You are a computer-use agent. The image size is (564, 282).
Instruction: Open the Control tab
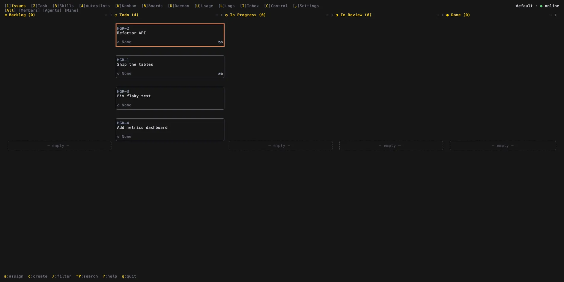tap(276, 6)
